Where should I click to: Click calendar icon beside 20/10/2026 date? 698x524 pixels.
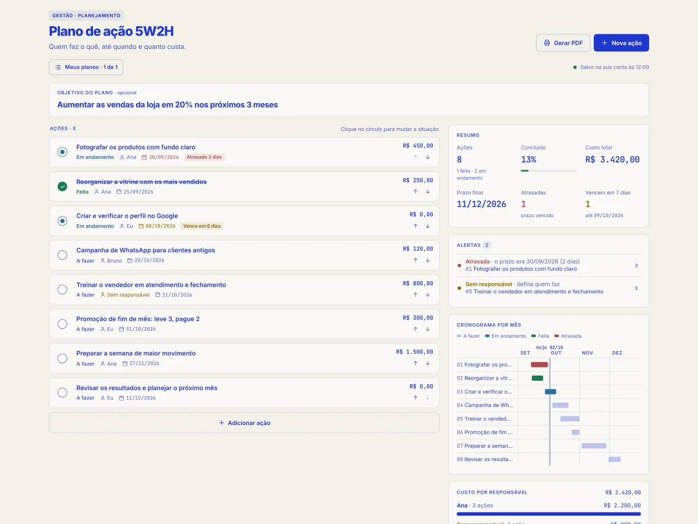pyautogui.click(x=130, y=260)
